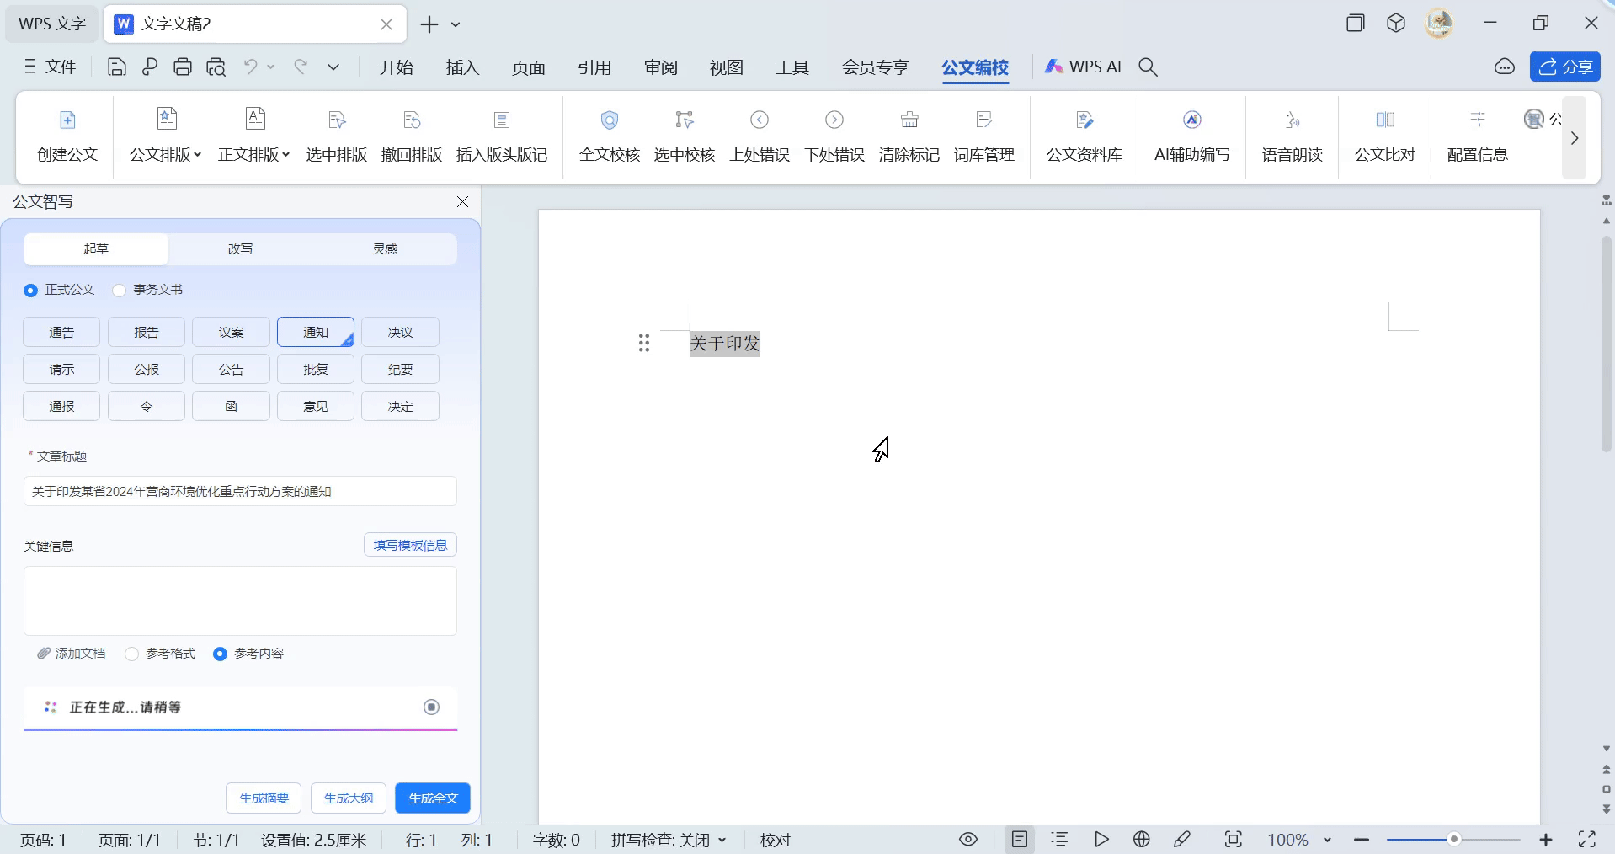Open 配置信息 settings
Screen dimensions: 1615x854
[x=1478, y=136]
